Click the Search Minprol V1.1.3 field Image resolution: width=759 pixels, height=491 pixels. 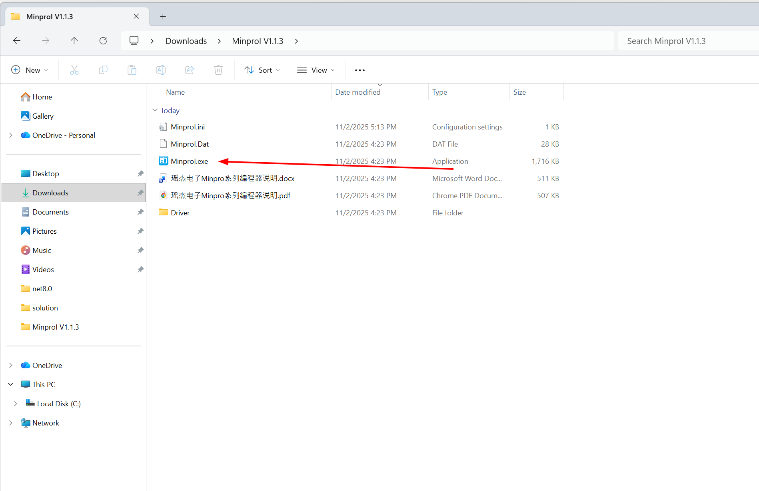pyautogui.click(x=688, y=41)
